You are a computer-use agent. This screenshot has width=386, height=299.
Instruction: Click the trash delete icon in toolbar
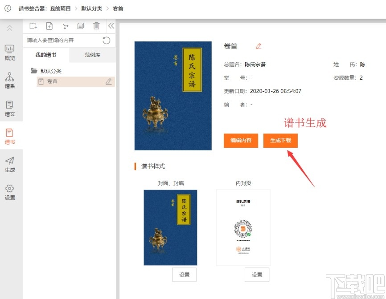click(97, 26)
